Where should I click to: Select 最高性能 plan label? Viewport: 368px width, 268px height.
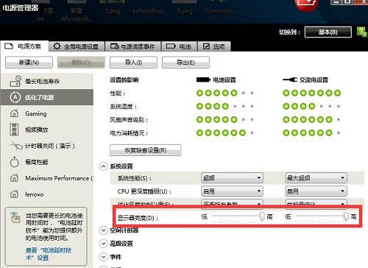tap(37, 162)
